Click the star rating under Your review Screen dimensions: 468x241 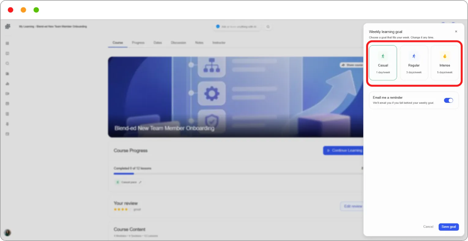(122, 210)
